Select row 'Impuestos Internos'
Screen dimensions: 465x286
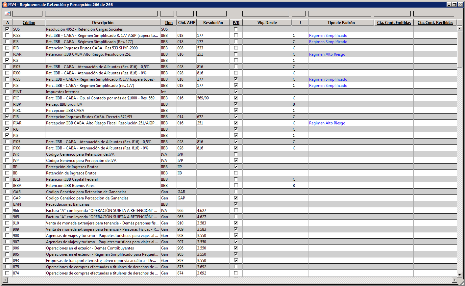click(230, 91)
